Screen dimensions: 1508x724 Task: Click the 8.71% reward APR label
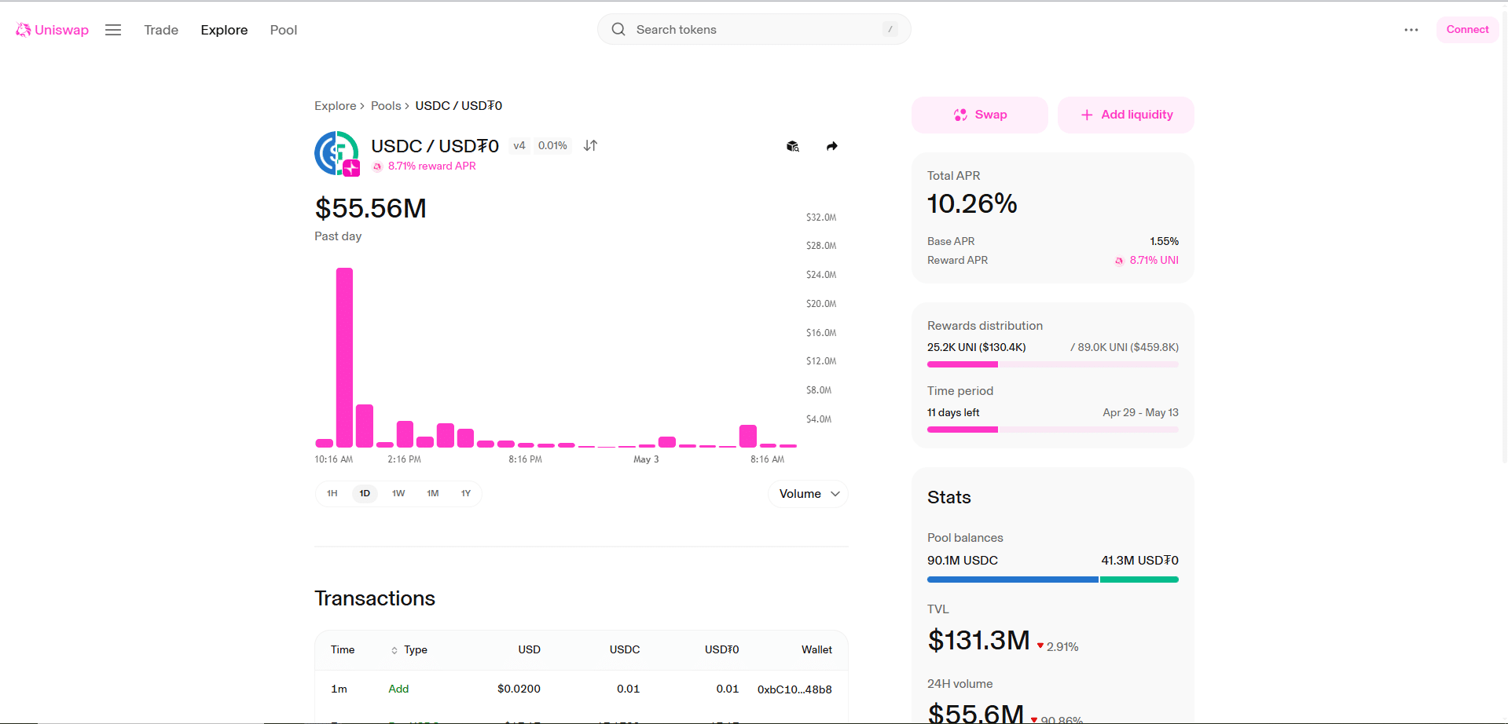[x=432, y=166]
